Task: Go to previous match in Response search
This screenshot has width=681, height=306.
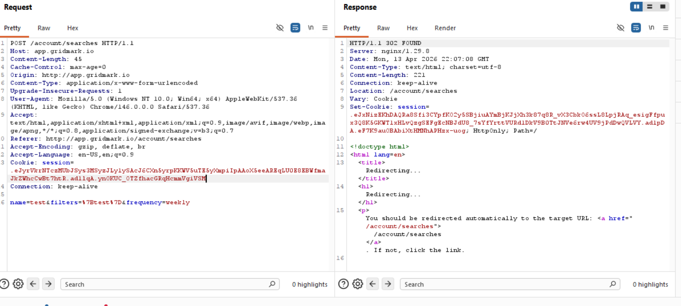Action: 373,284
